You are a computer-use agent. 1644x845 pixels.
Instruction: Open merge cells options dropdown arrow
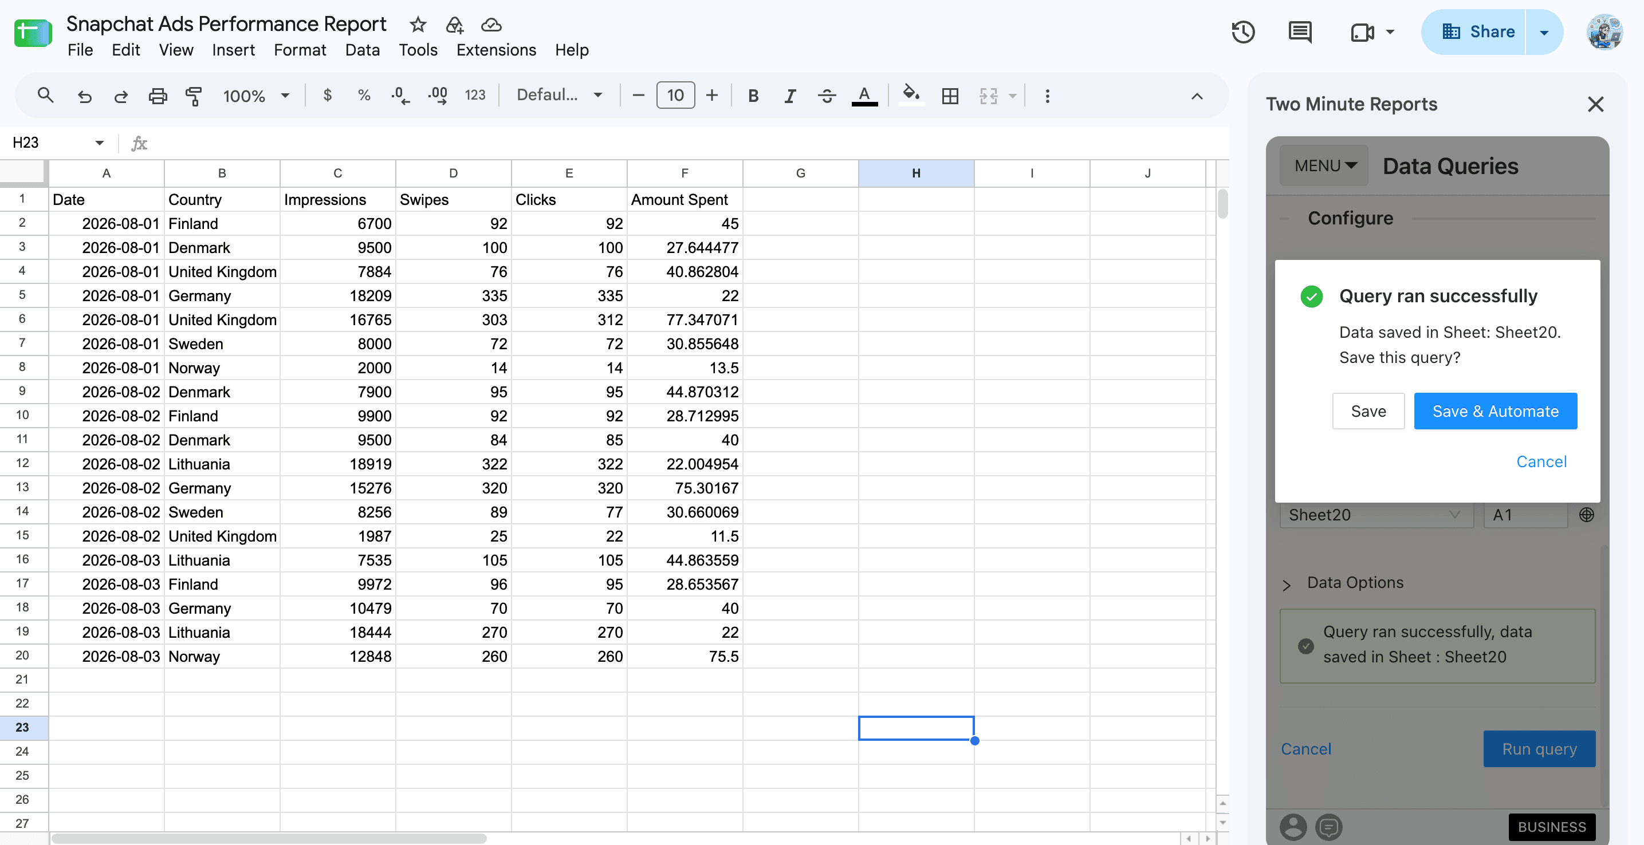[1012, 96]
